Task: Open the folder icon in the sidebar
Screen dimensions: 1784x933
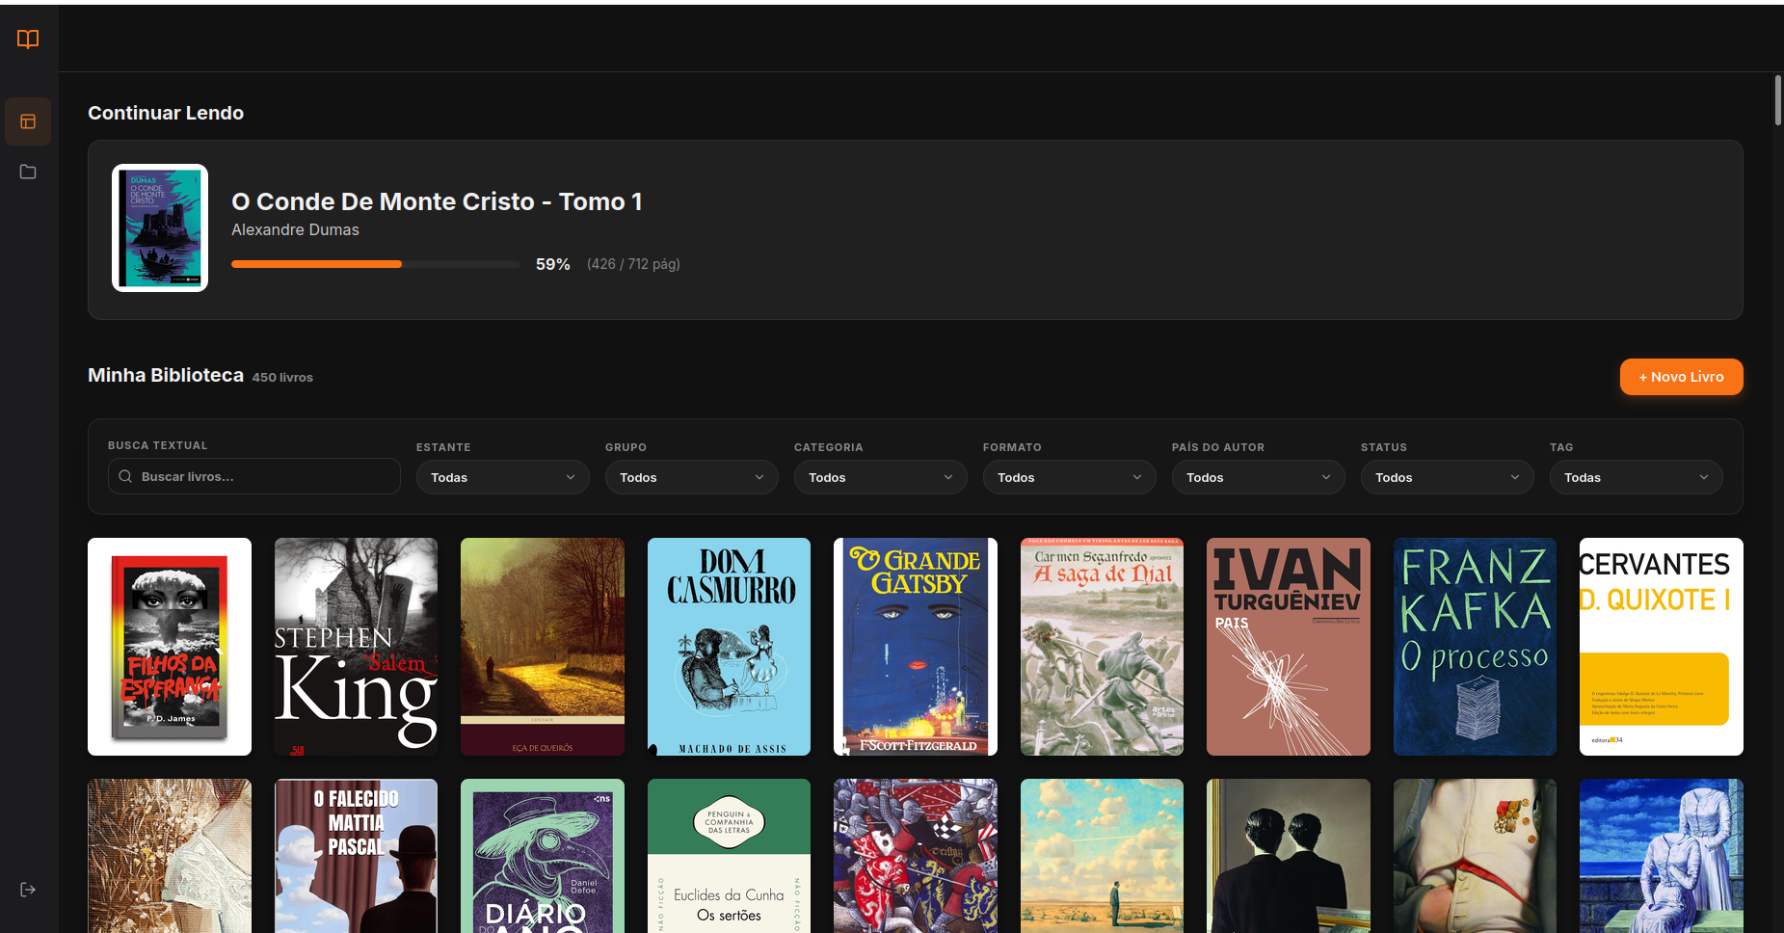Action: (x=28, y=172)
